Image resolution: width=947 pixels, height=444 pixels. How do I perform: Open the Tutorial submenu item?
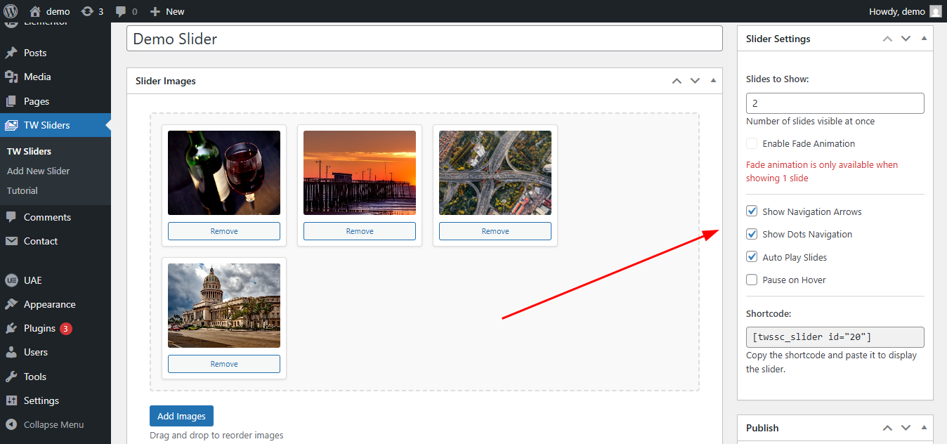(22, 190)
